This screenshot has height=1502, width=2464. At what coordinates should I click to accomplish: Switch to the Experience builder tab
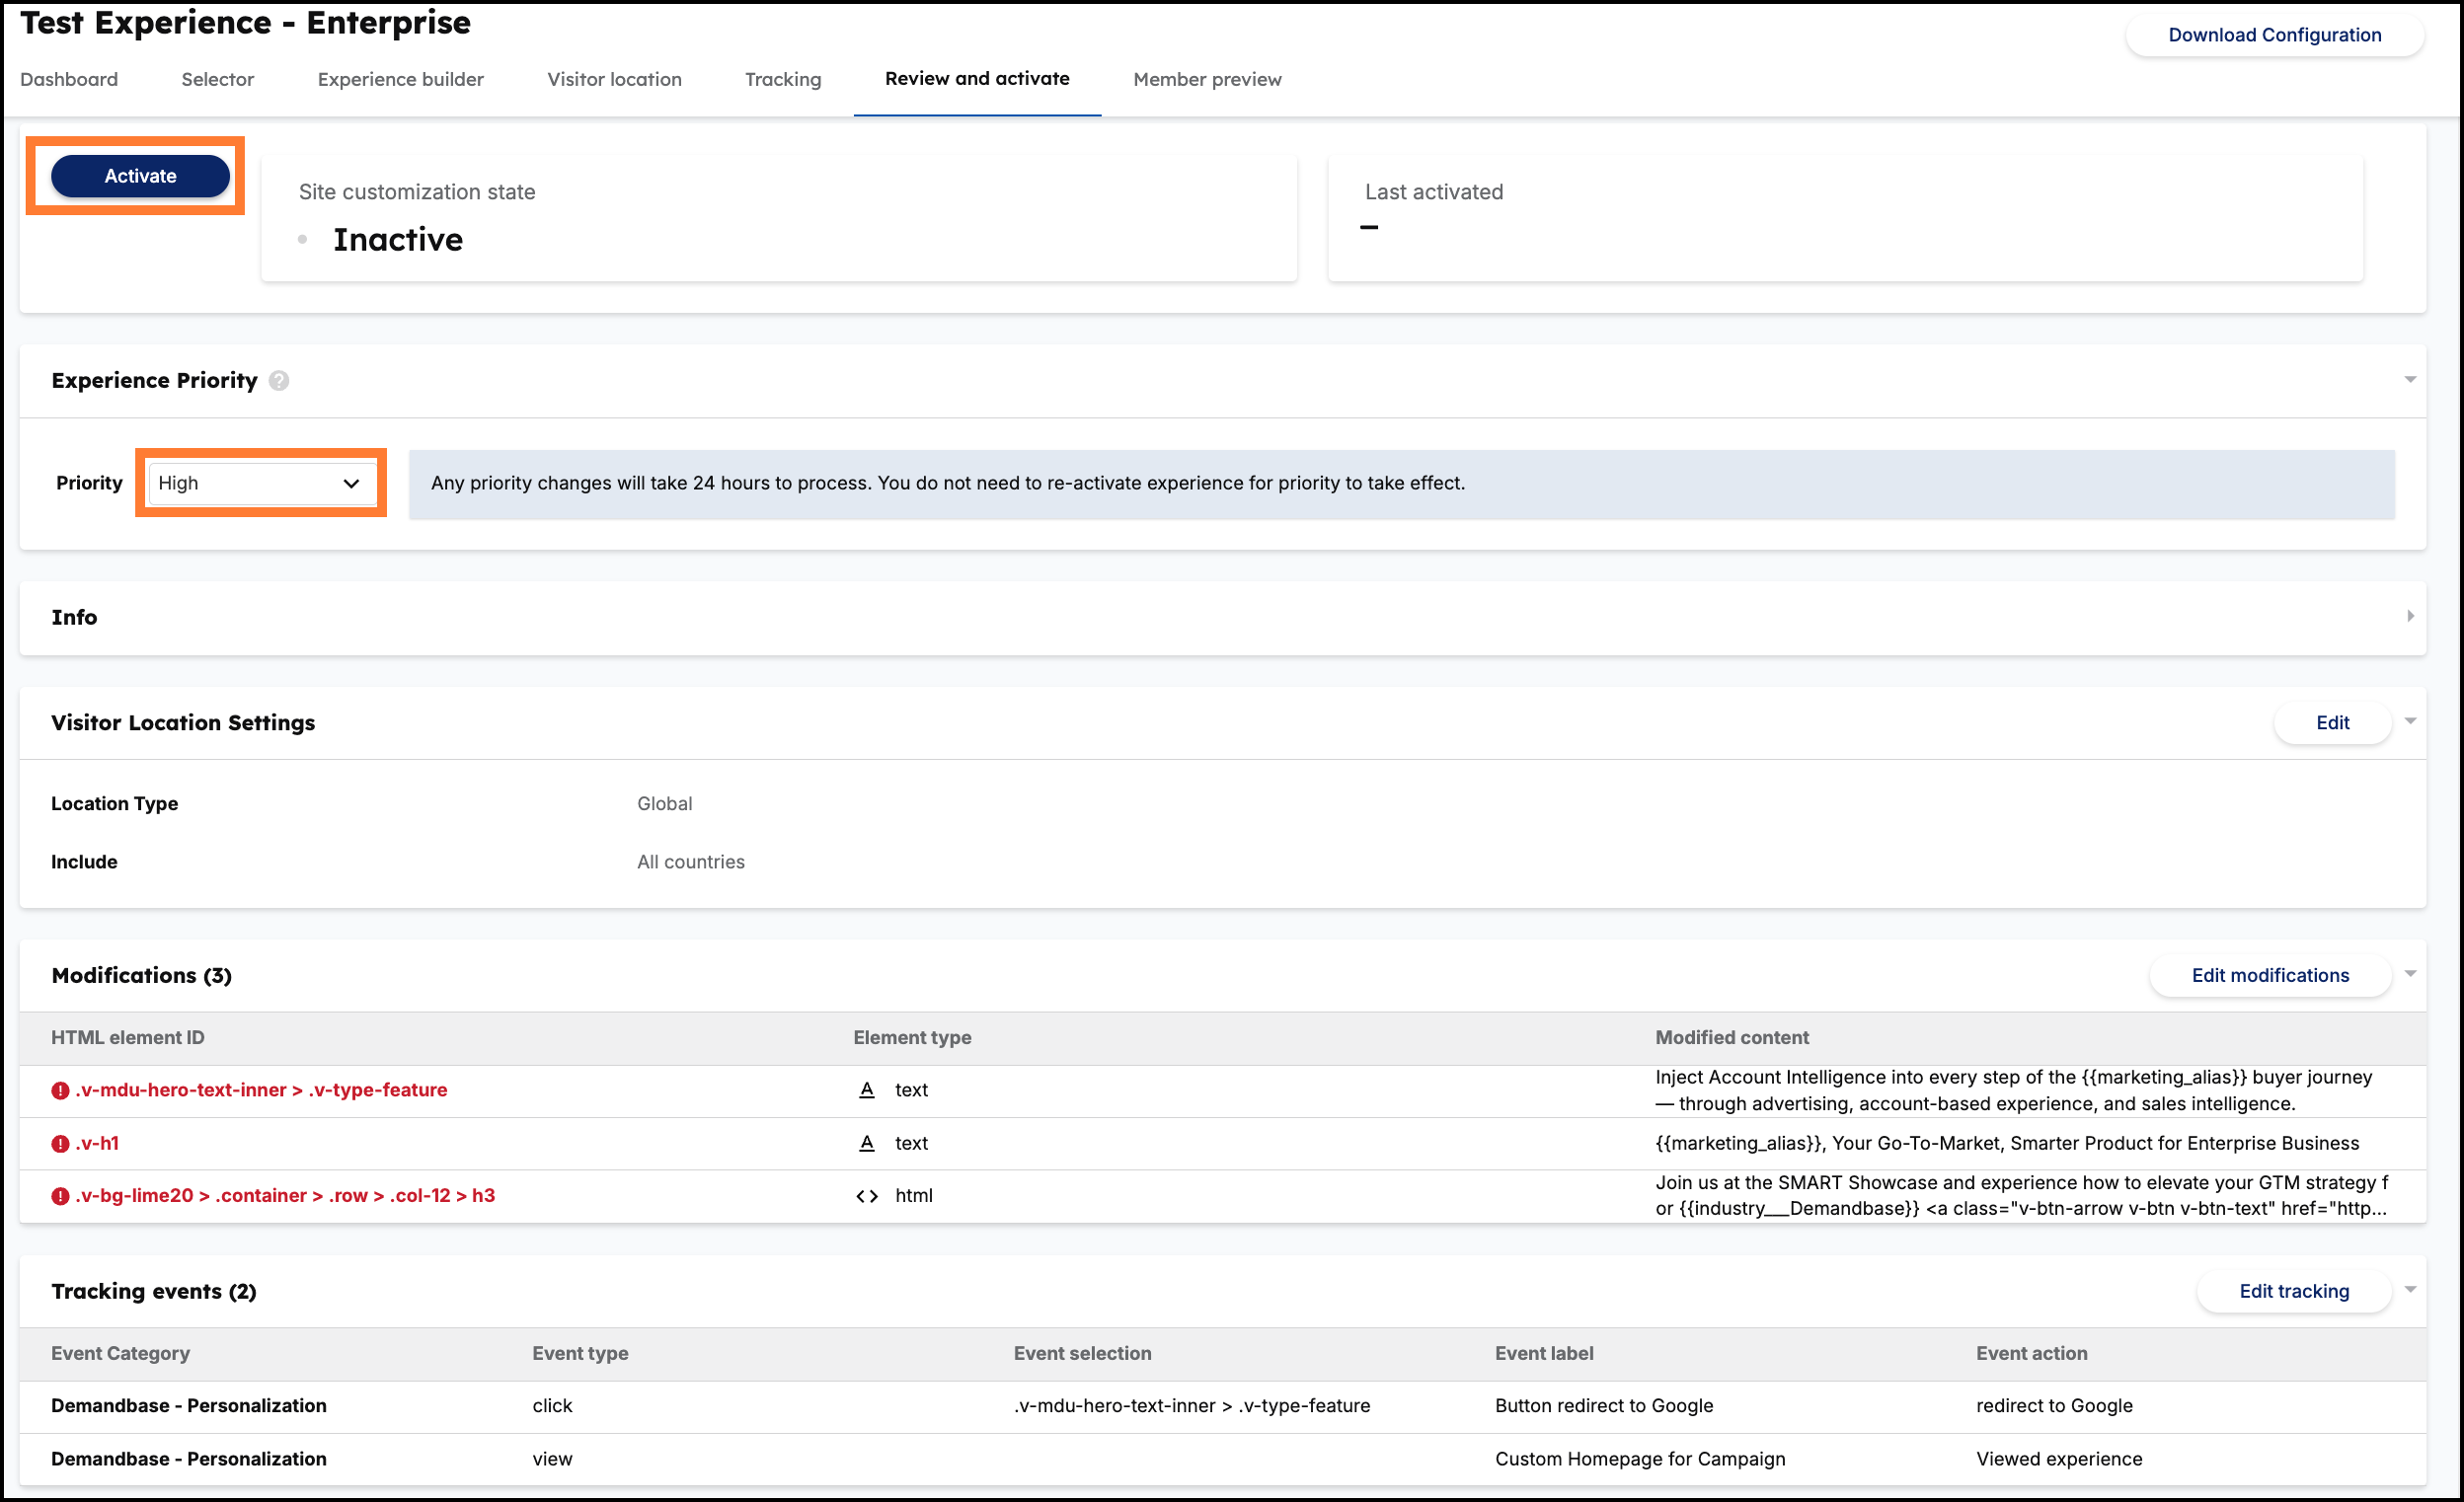[400, 79]
